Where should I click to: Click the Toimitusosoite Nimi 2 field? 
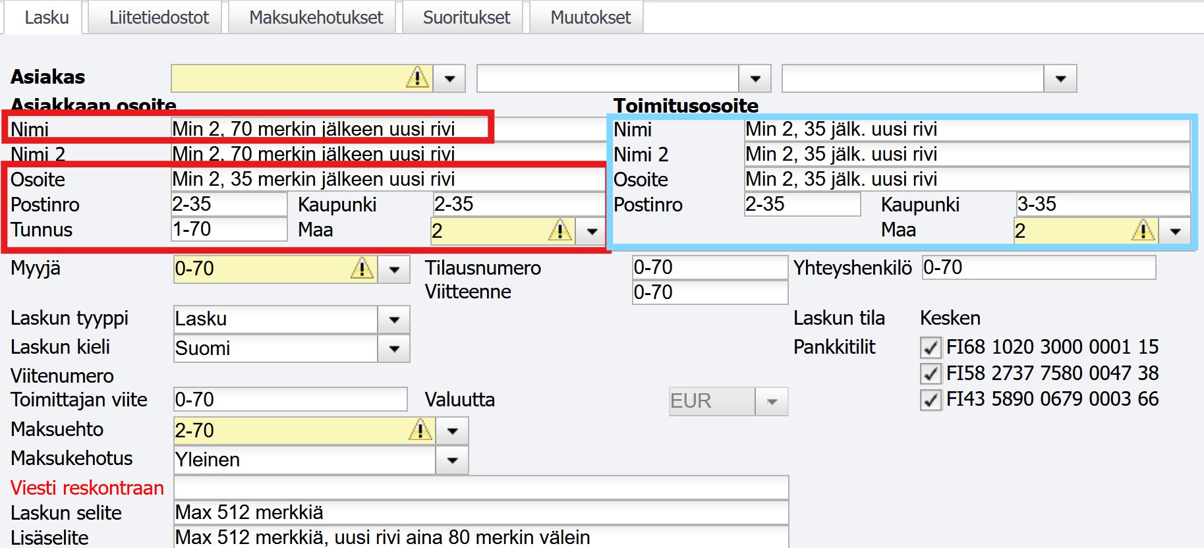point(967,154)
